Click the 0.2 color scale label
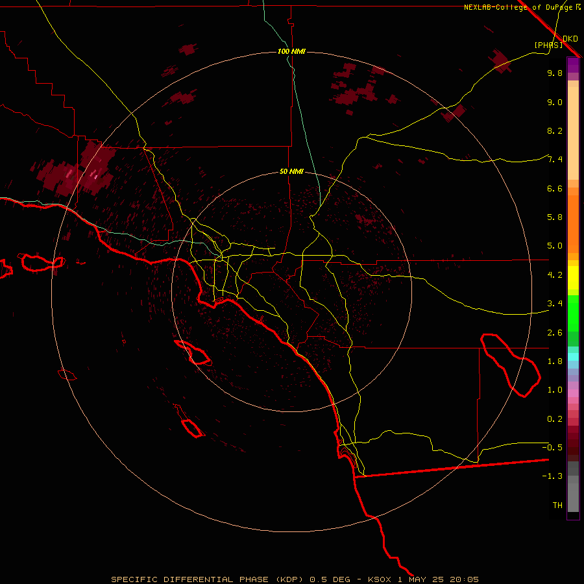 (x=555, y=419)
